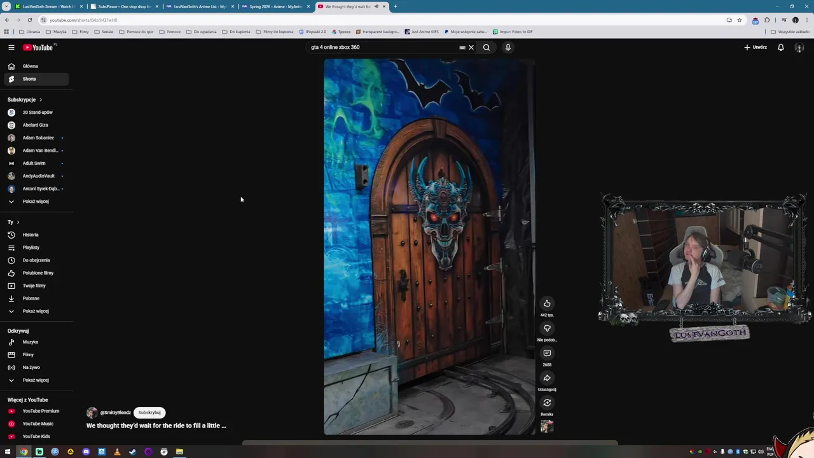
Task: Expand Pokaż więcej under Pobrane
Action: [35, 311]
